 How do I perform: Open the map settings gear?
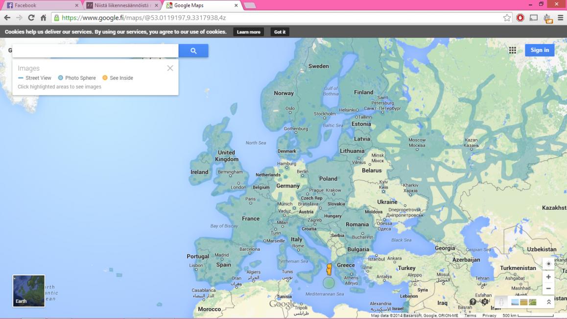485,302
